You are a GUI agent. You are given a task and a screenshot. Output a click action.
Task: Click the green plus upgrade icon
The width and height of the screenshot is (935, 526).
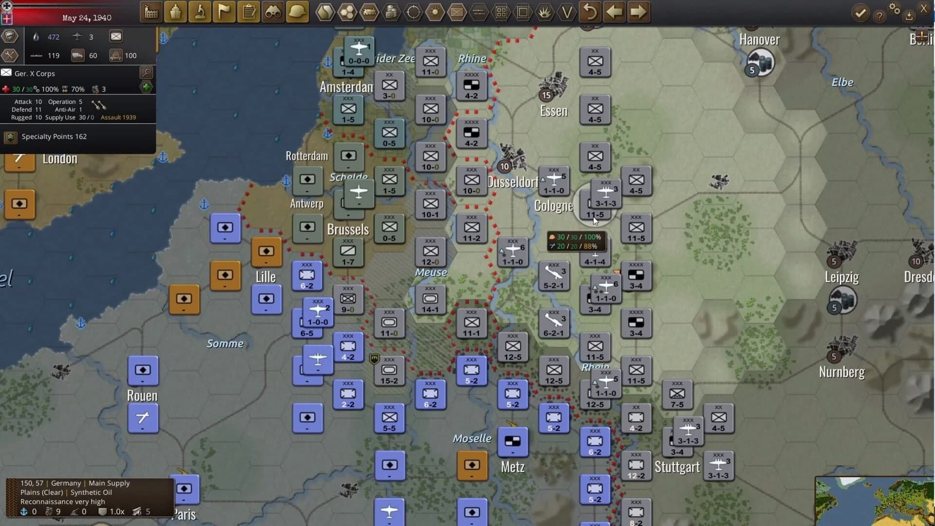[147, 87]
